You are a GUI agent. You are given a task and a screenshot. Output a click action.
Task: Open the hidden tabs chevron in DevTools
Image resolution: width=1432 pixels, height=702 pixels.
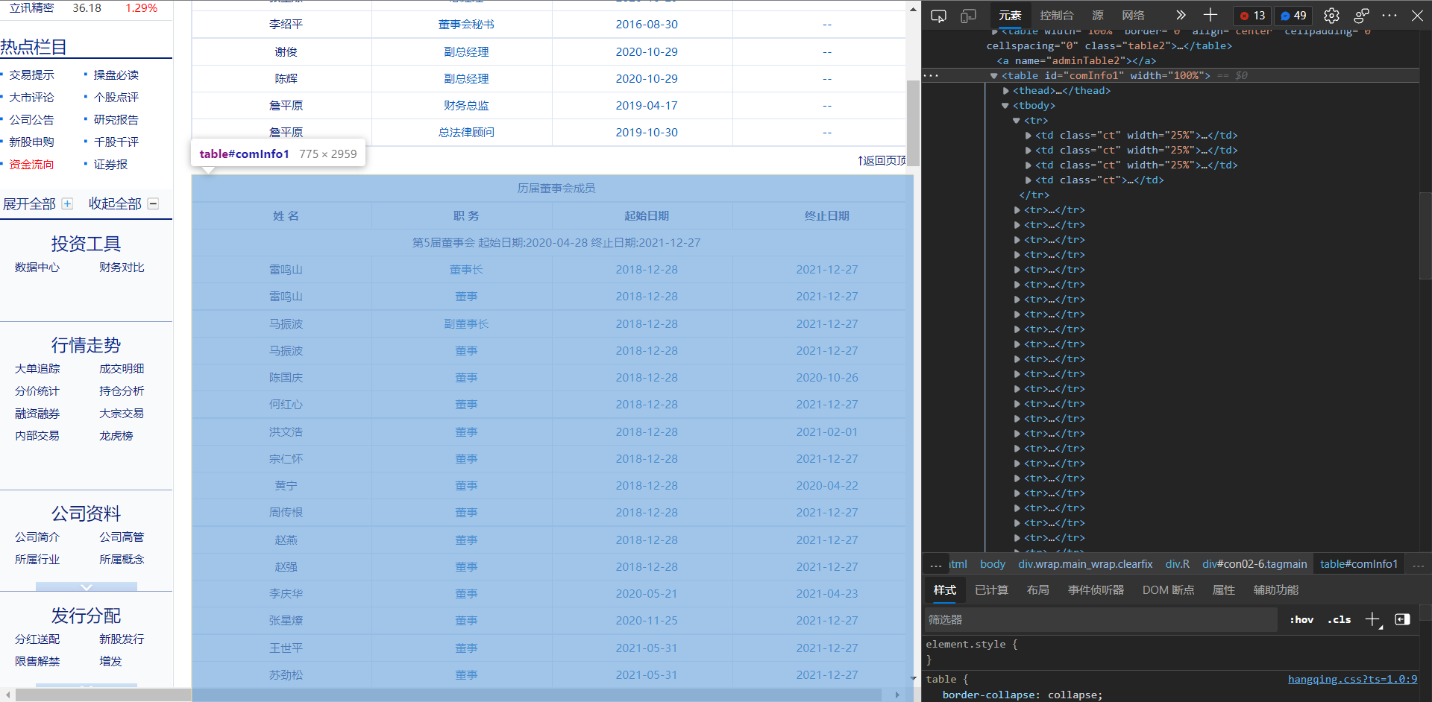[1181, 13]
